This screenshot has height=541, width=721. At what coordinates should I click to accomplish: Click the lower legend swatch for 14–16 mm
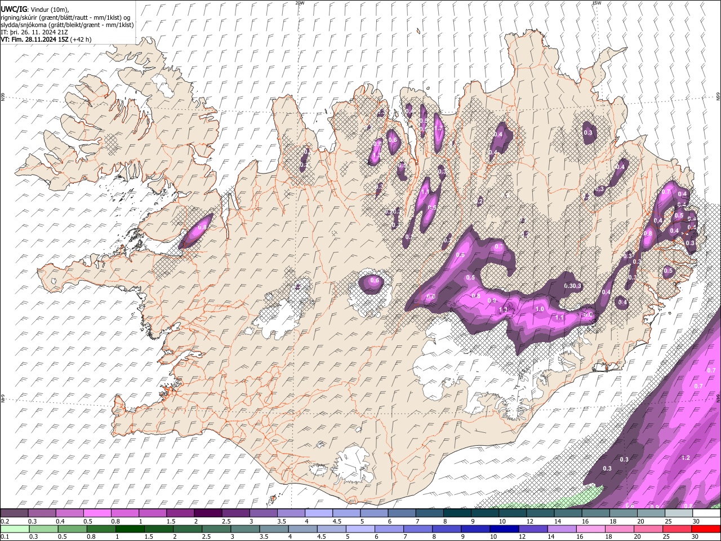pos(562,529)
